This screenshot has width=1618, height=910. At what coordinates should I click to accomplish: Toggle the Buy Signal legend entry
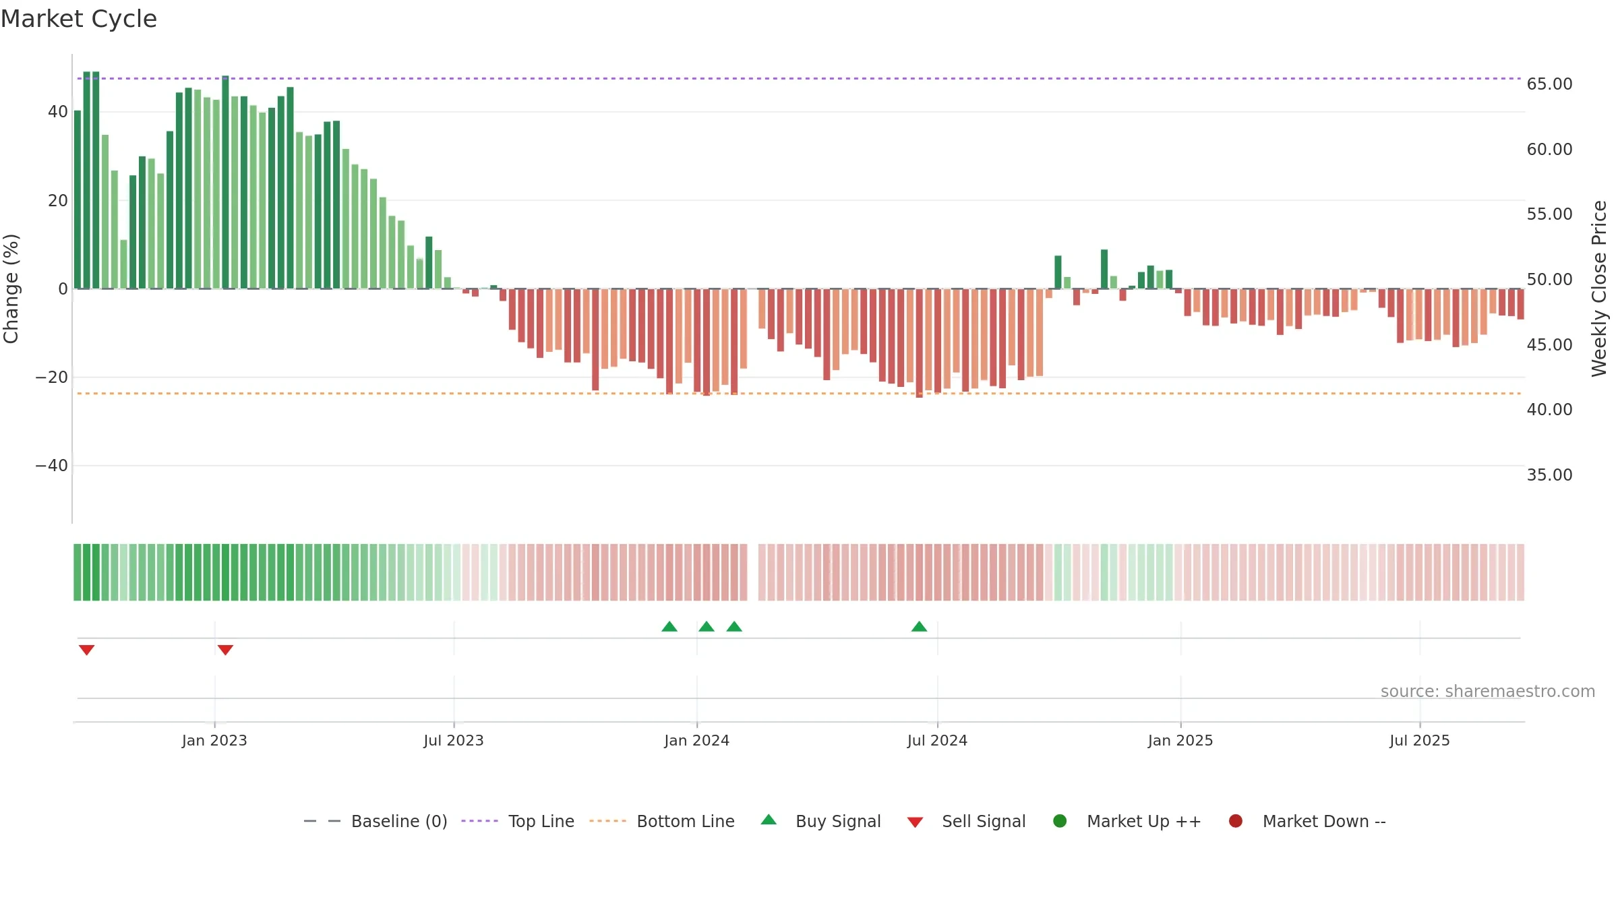tap(820, 821)
